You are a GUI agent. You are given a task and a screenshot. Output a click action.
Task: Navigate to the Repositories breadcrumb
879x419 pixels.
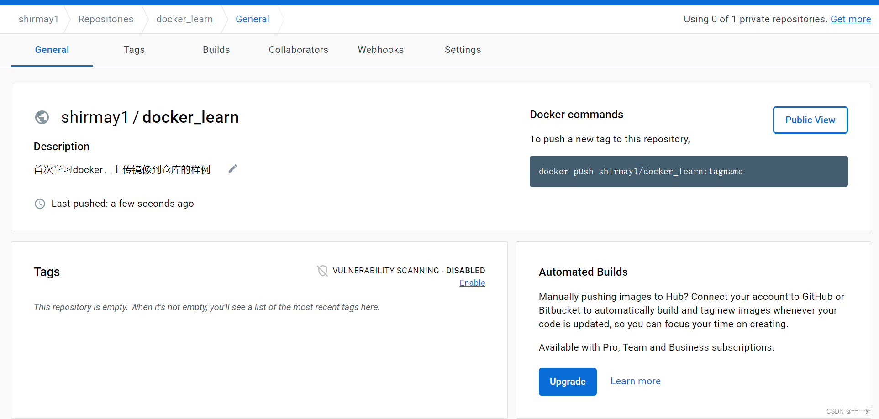[106, 19]
